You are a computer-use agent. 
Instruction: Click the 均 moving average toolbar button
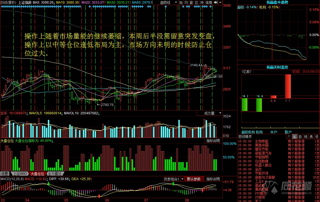point(186,2)
